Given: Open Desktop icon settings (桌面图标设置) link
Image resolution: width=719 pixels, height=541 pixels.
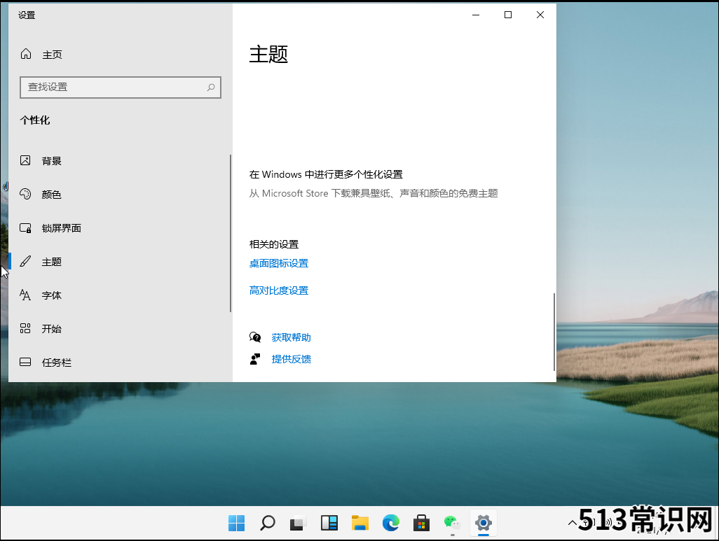Looking at the screenshot, I should point(279,263).
